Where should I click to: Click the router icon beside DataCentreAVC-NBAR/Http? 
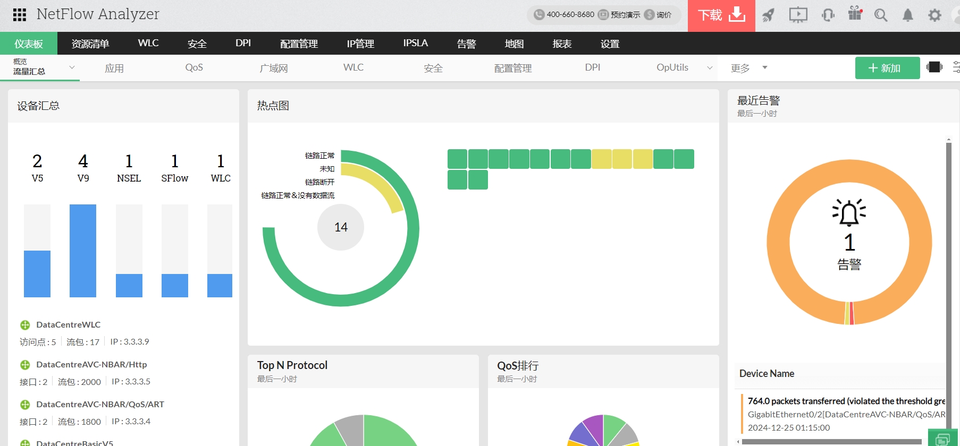[25, 365]
